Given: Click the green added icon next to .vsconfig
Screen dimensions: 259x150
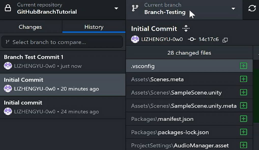Looking at the screenshot, I should [x=243, y=66].
